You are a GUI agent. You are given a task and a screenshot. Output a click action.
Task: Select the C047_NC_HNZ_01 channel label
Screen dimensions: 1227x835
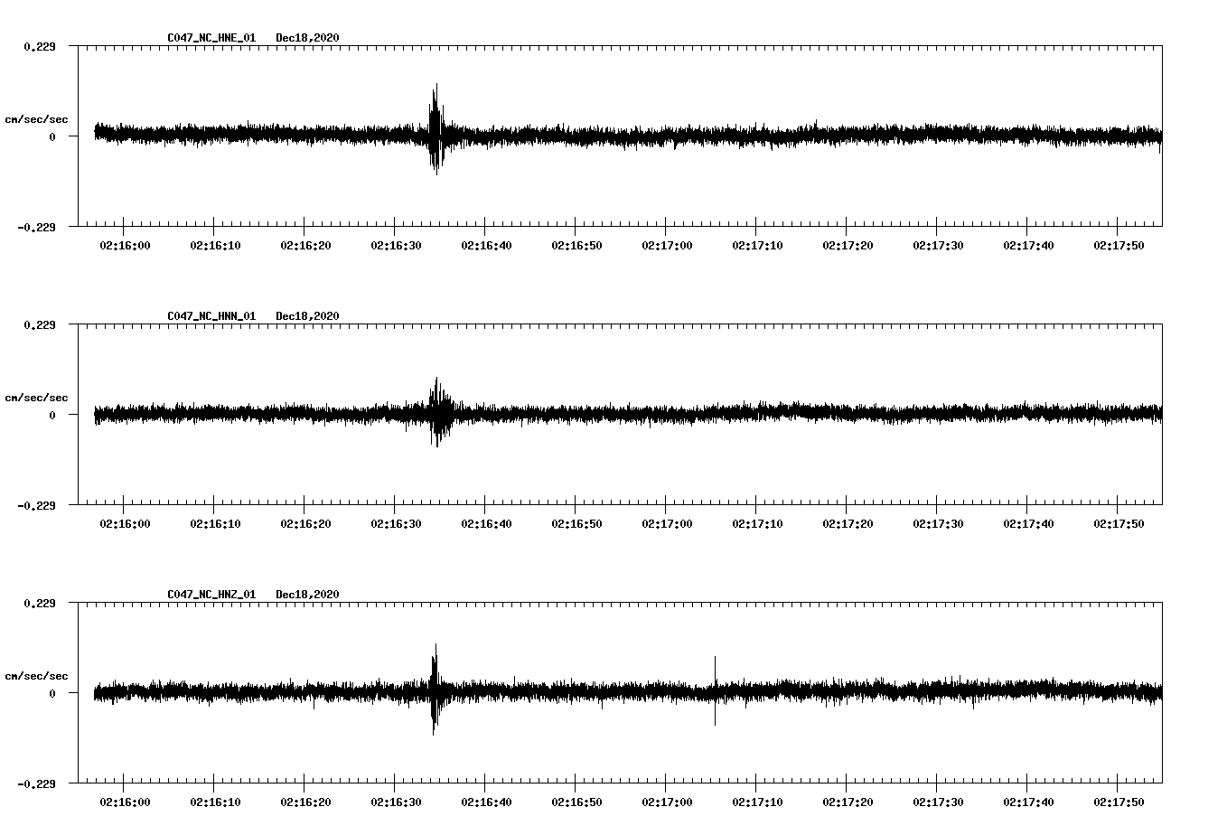(x=211, y=594)
